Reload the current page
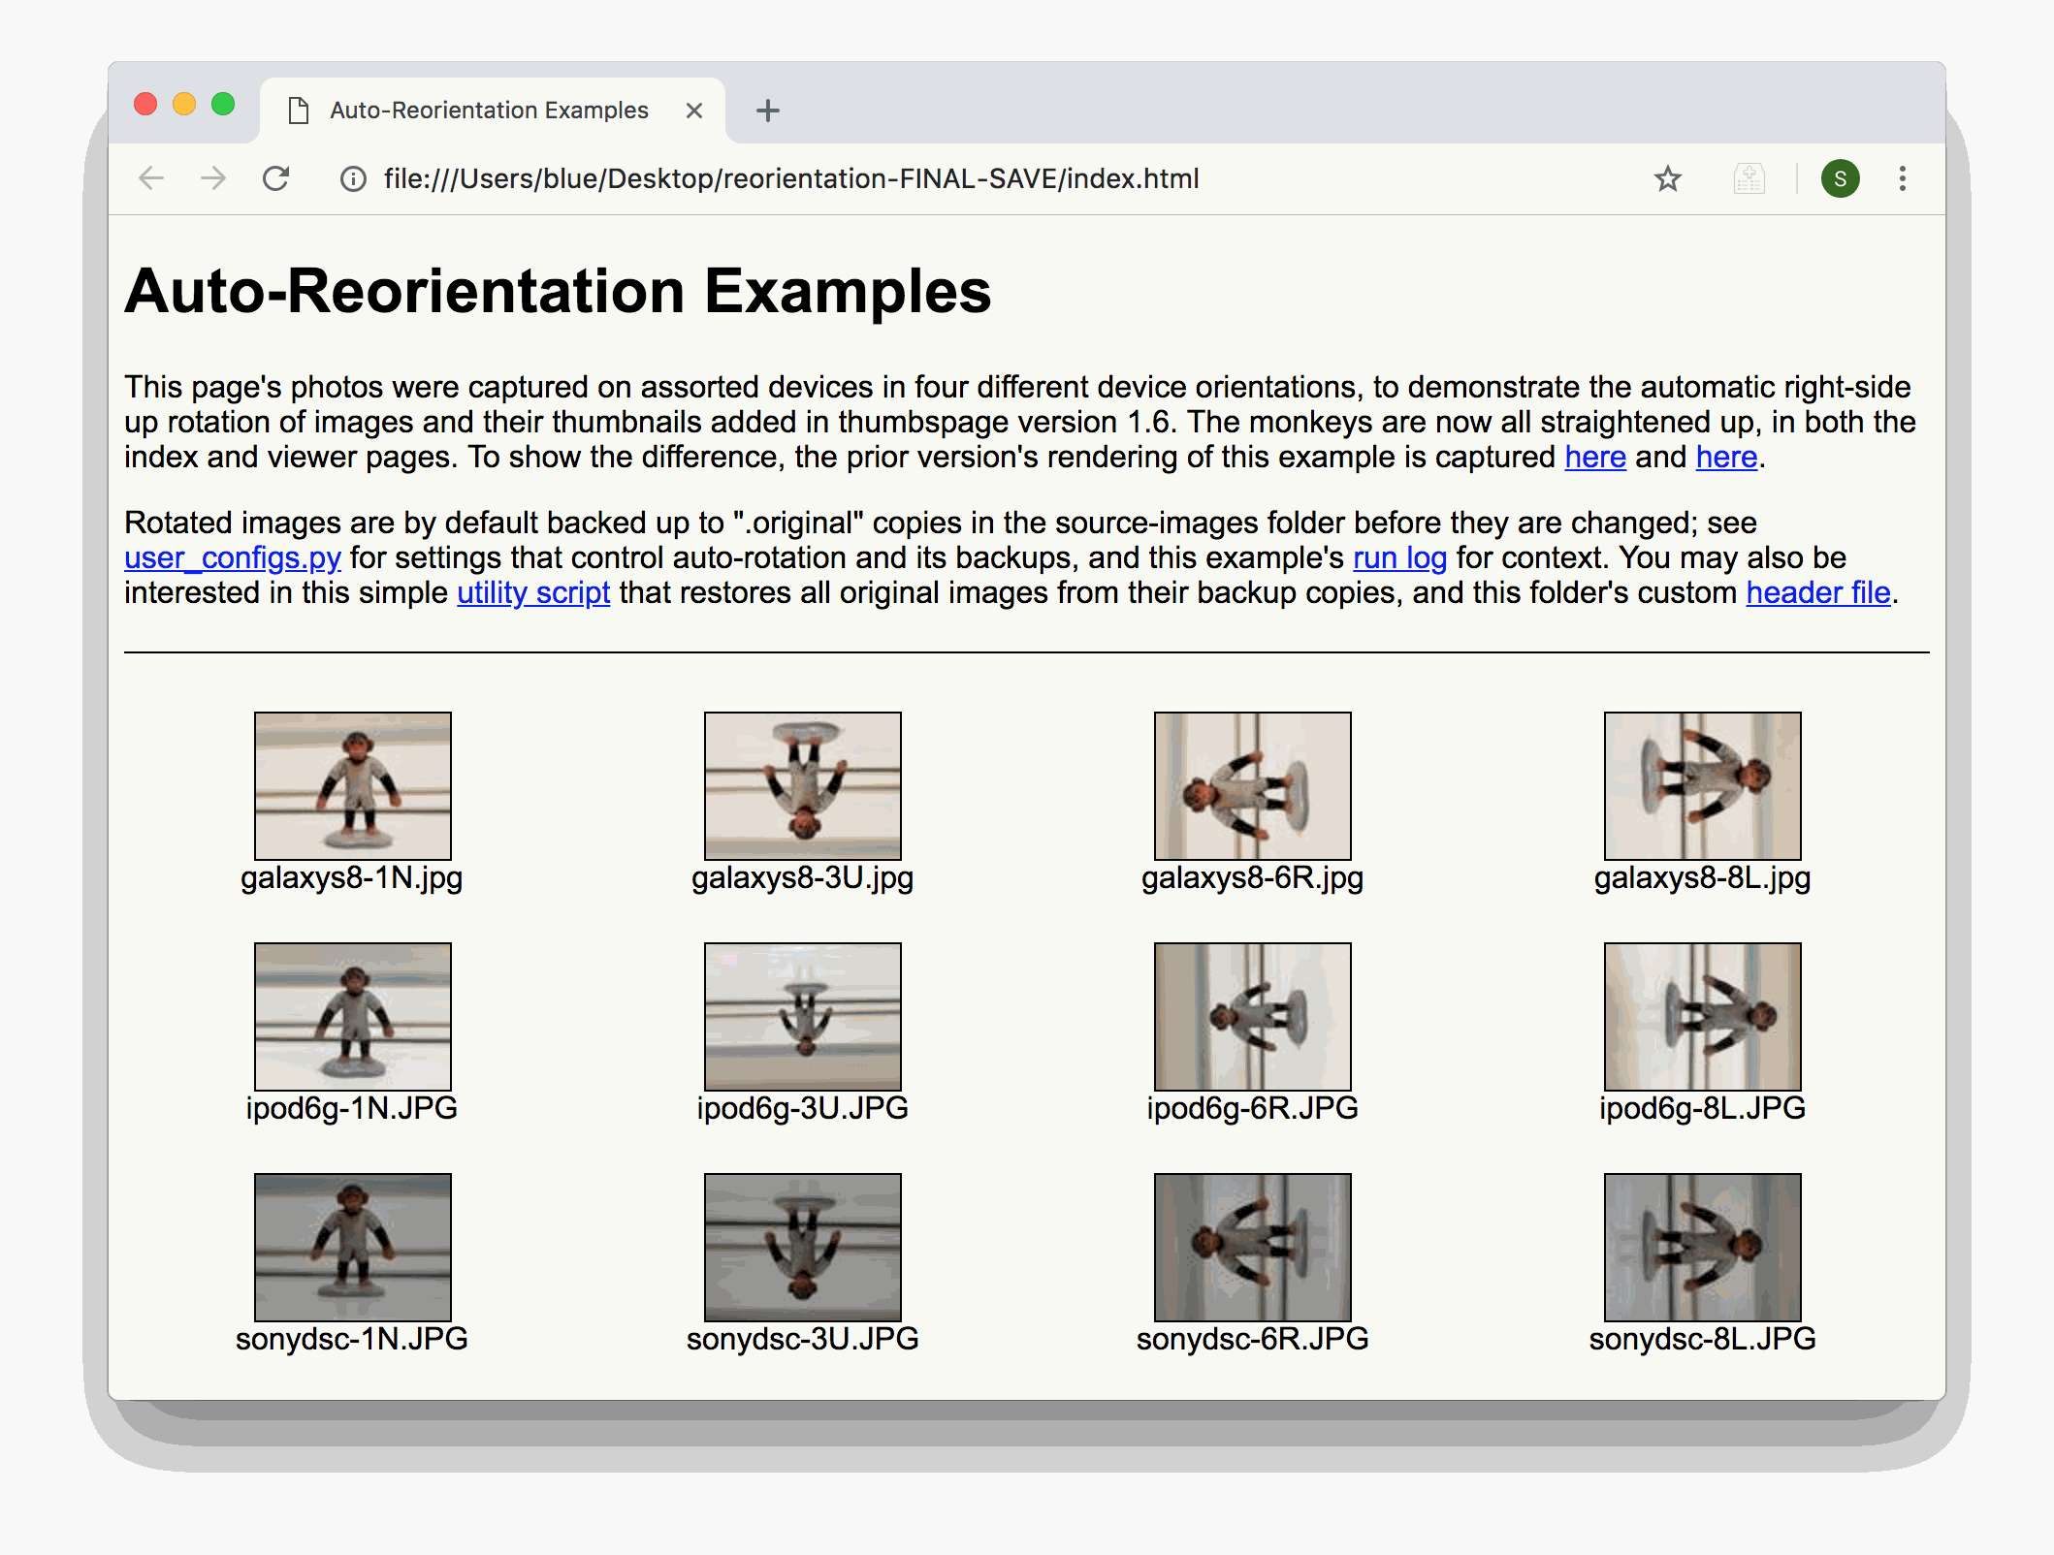This screenshot has width=2054, height=1555. (x=276, y=178)
